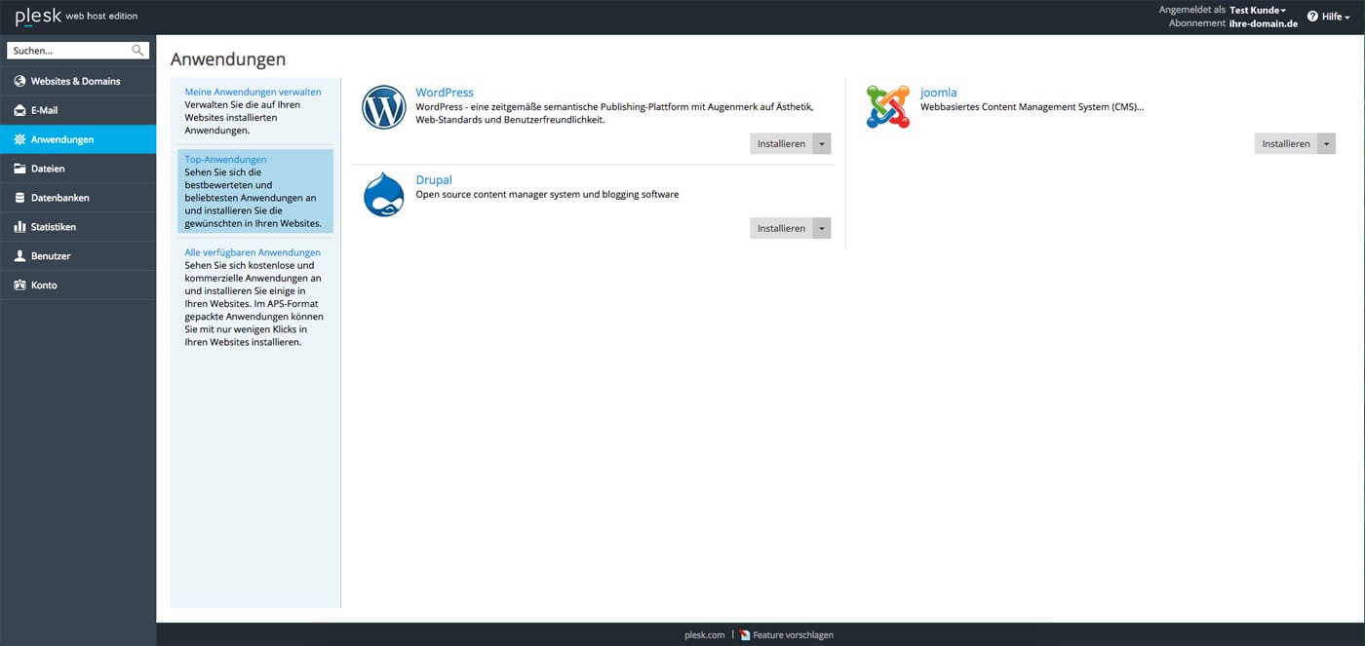Open the E-Mail section
The width and height of the screenshot is (1365, 646).
coord(78,110)
